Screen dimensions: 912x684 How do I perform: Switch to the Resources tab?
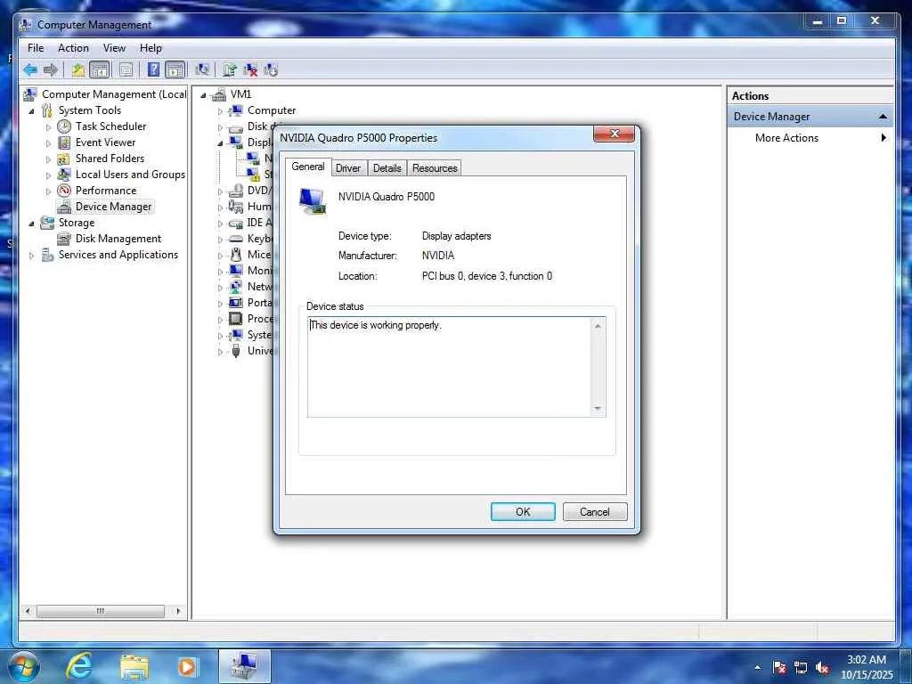(435, 168)
